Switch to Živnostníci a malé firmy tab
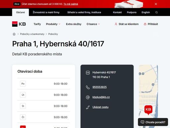 (x=46, y=12)
